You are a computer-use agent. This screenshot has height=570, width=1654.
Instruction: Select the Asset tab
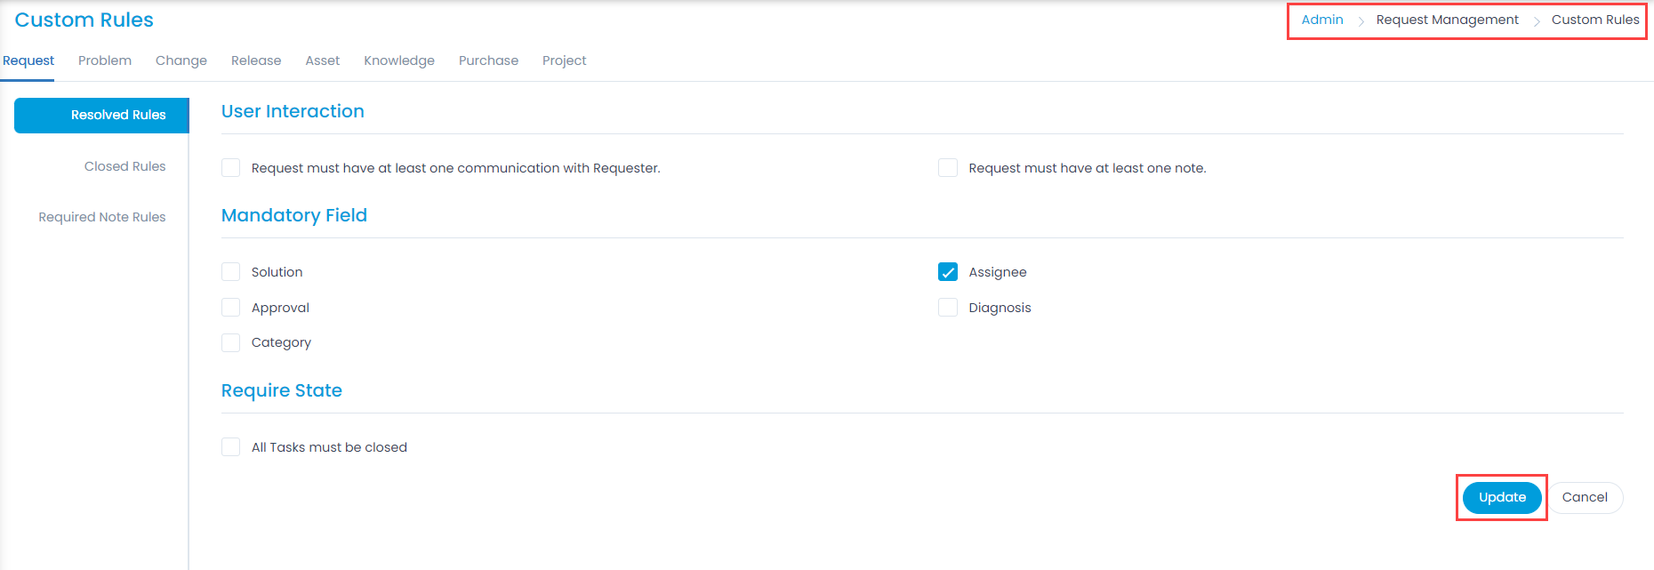tap(323, 60)
